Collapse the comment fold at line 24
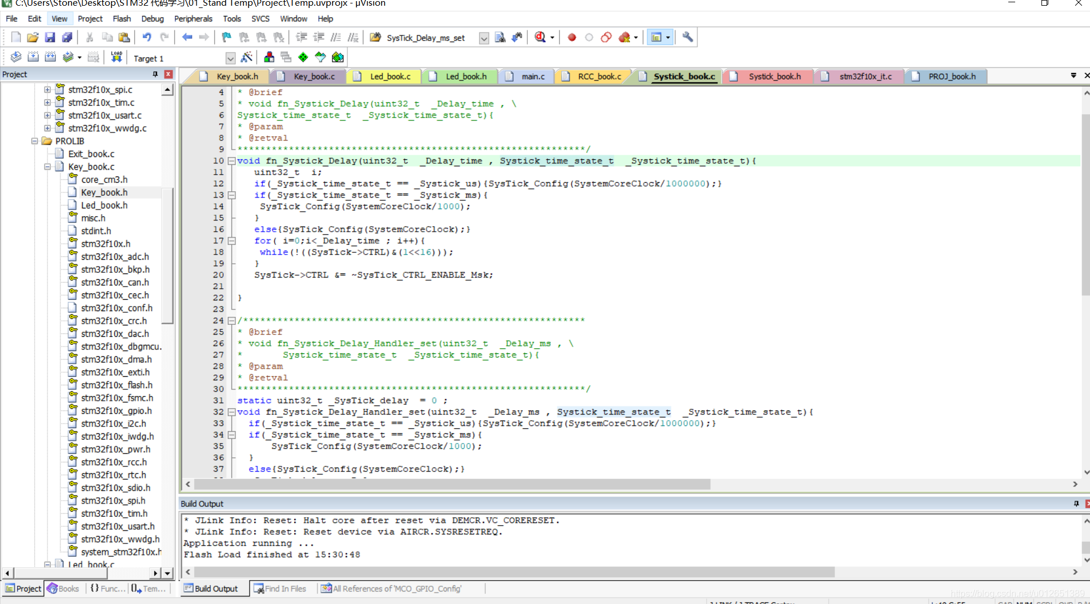 [232, 321]
